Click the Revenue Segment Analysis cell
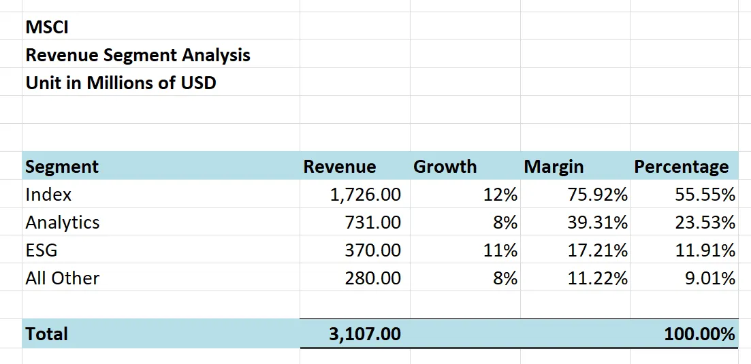Image resolution: width=751 pixels, height=364 pixels. tap(138, 55)
